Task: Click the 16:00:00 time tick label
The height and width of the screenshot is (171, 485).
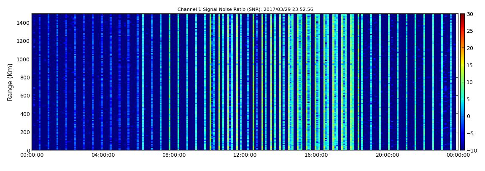Action: 317,155
